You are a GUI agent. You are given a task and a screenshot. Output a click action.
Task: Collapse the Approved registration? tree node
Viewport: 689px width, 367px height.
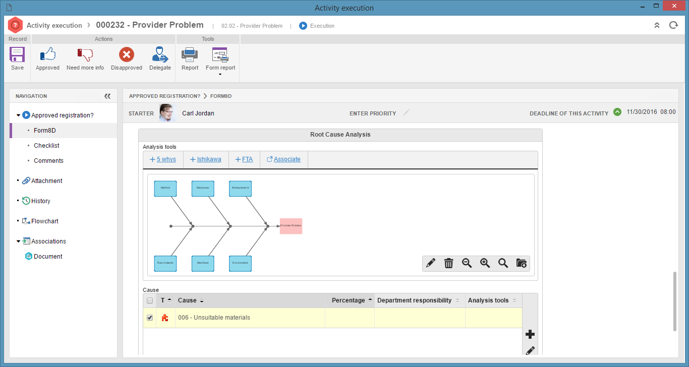pos(19,115)
